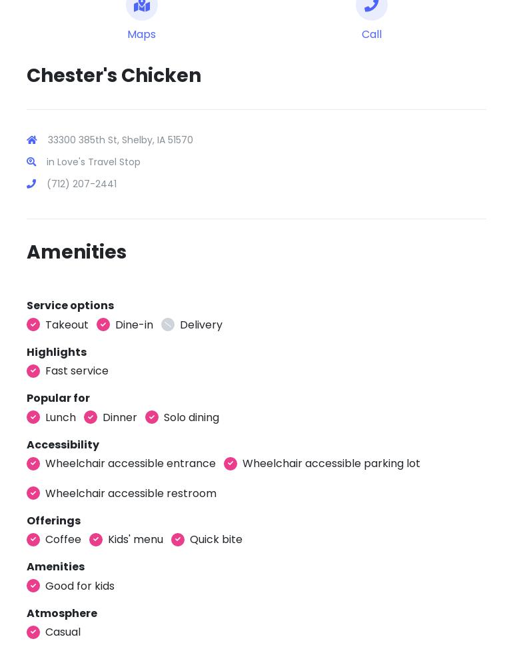Click the 'in Love's Travel Stop' text
The height and width of the screenshot is (655, 513).
pyautogui.click(x=93, y=162)
